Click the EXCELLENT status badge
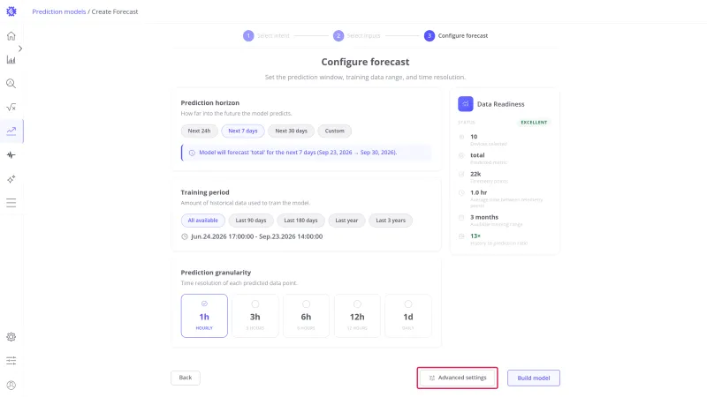Image resolution: width=707 pixels, height=397 pixels. click(x=534, y=123)
